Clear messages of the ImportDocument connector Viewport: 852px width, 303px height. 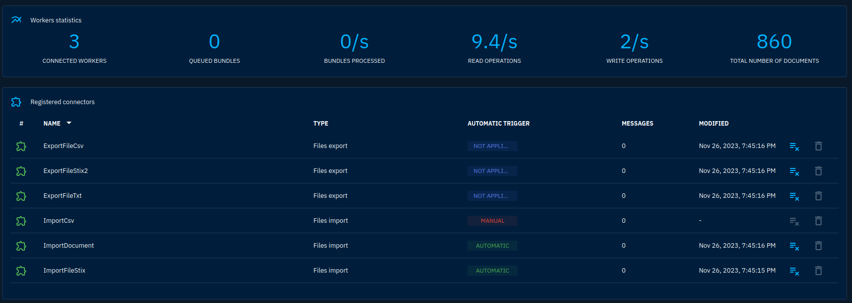click(x=794, y=246)
